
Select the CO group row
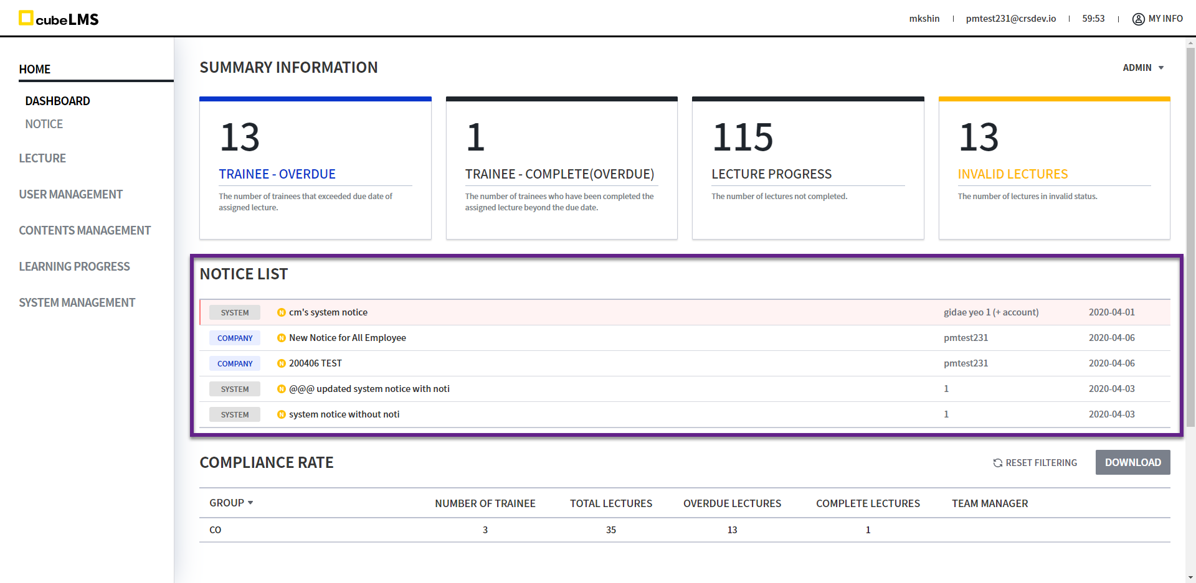[x=216, y=530]
